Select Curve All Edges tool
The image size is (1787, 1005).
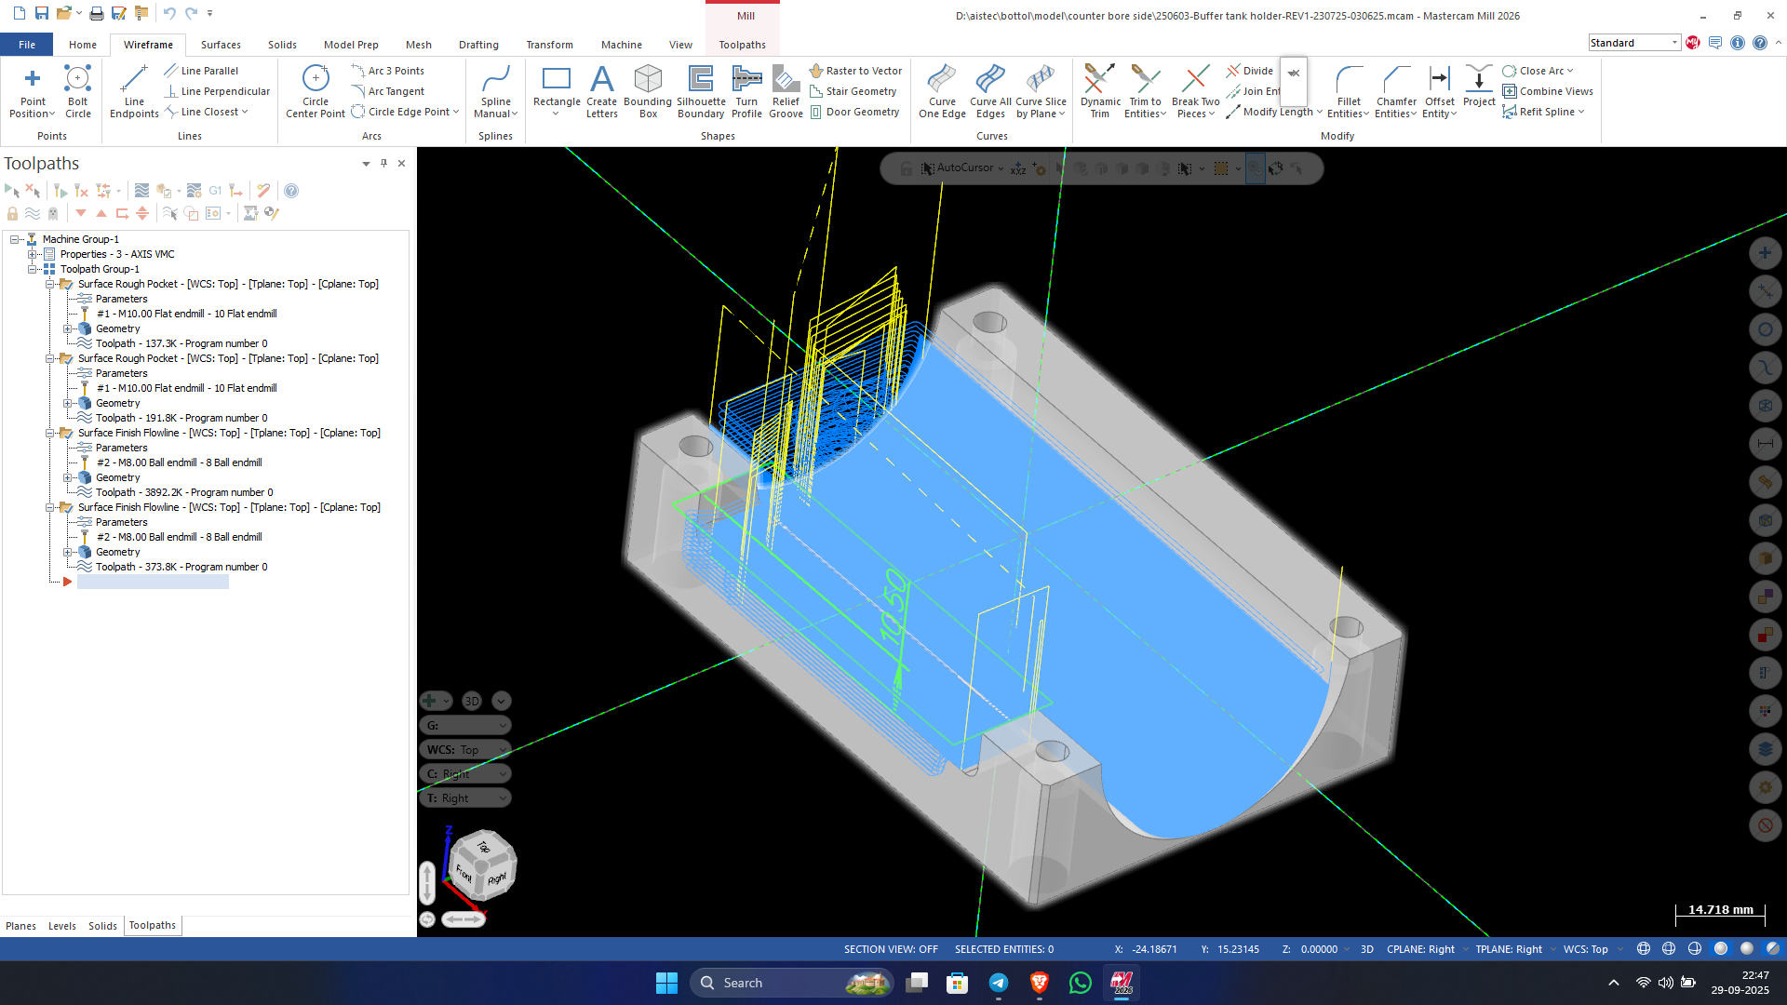point(990,91)
